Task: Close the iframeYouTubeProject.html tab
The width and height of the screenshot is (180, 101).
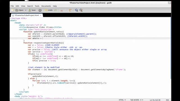Action: click(x=40, y=15)
